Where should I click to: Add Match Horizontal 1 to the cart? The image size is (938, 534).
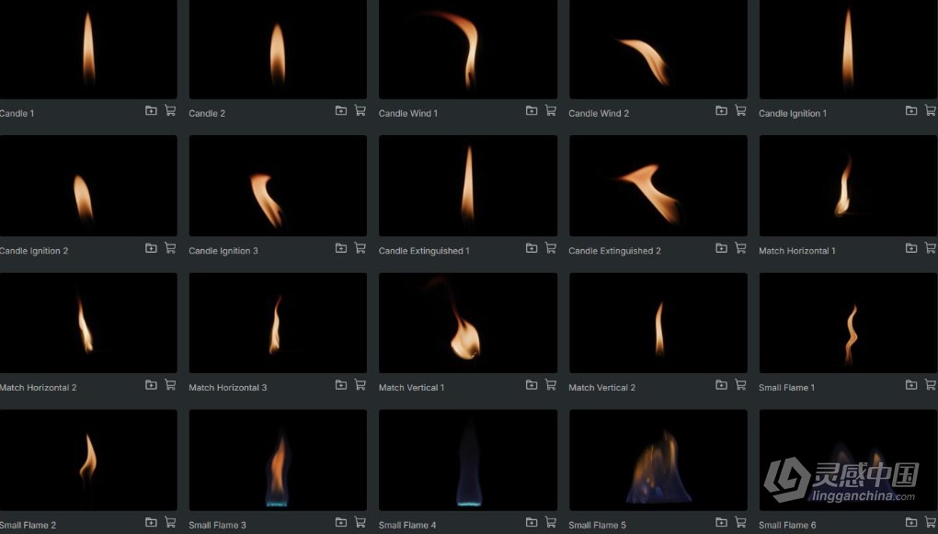pyautogui.click(x=929, y=247)
